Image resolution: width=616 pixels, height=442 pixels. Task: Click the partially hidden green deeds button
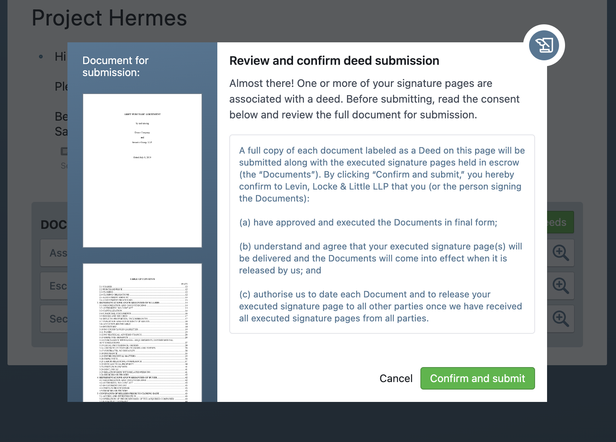tap(560, 222)
